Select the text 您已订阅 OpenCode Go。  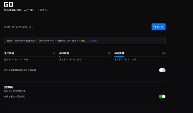(x=18, y=27)
